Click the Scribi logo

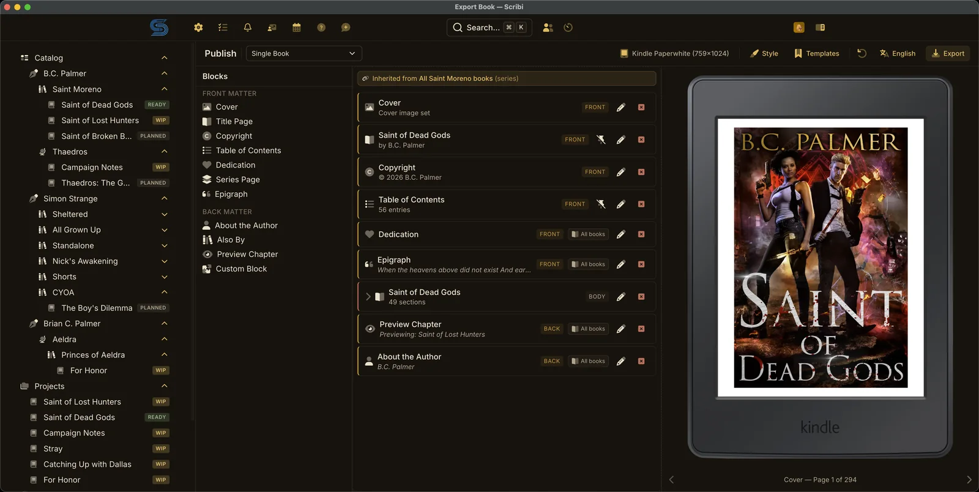(x=159, y=28)
